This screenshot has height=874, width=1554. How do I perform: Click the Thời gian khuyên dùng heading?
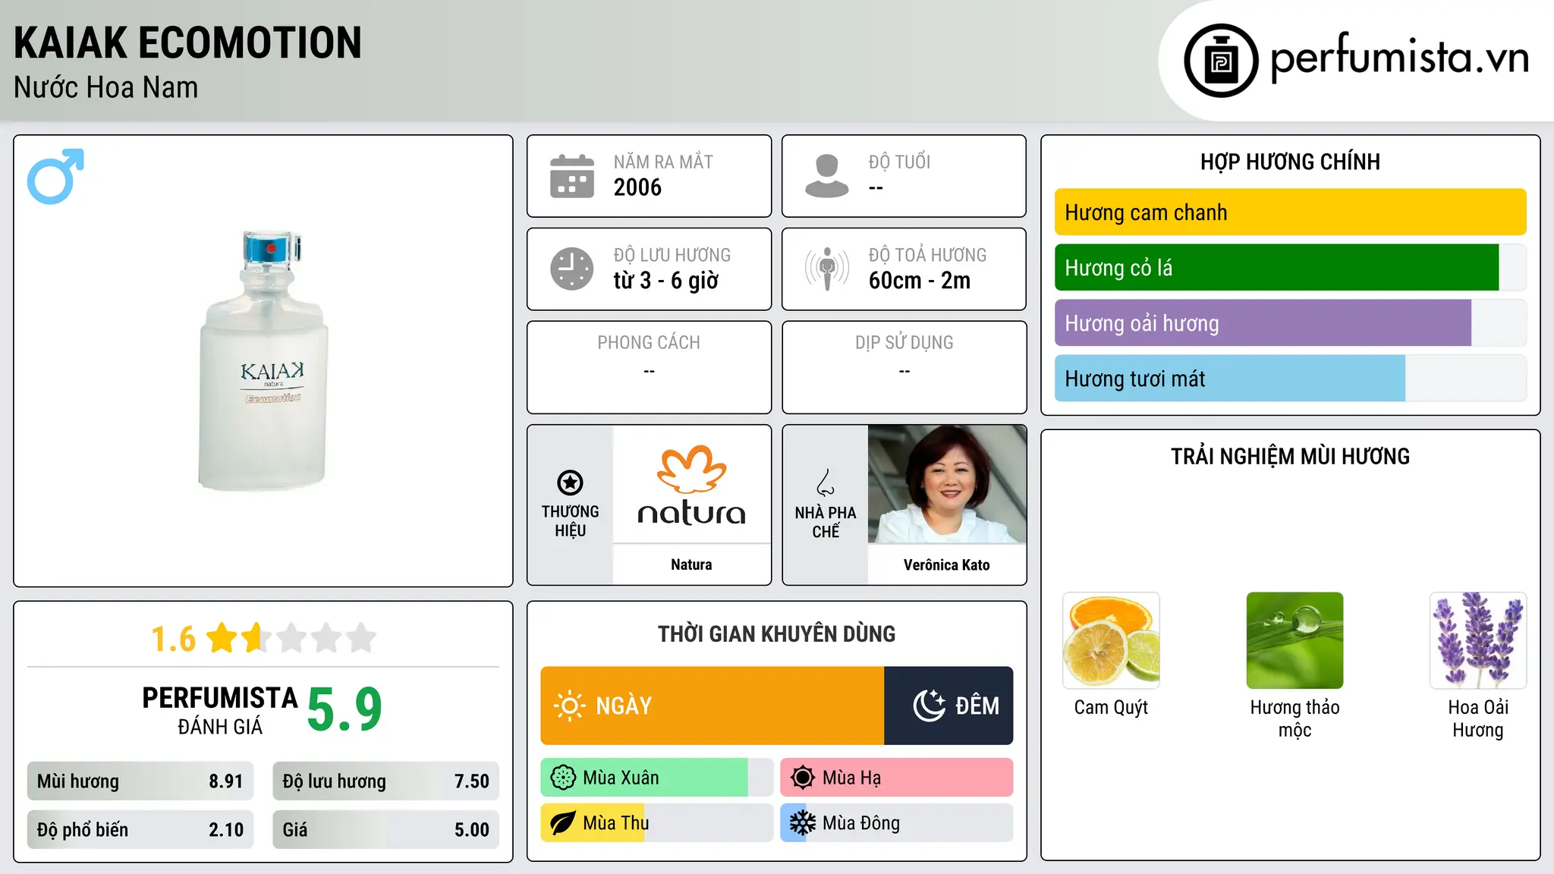[x=777, y=633]
